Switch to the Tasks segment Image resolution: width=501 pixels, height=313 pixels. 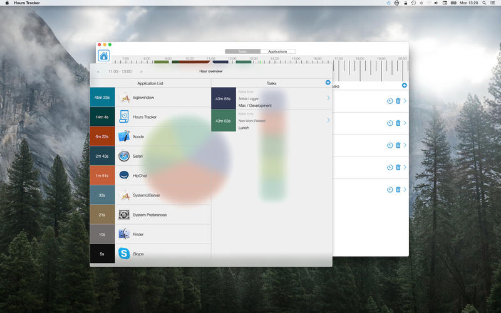242,51
